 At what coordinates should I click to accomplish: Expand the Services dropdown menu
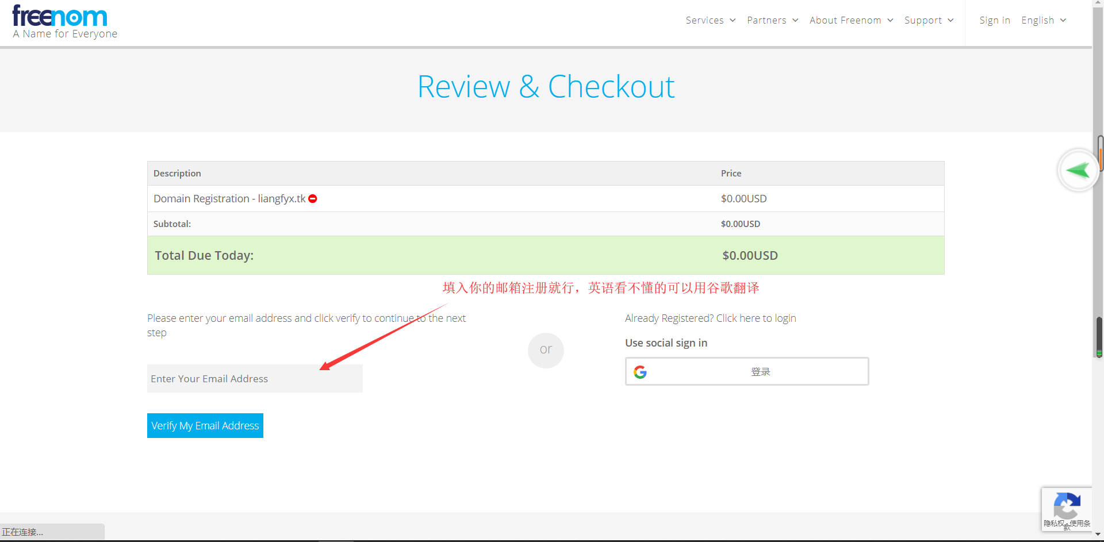[710, 21]
